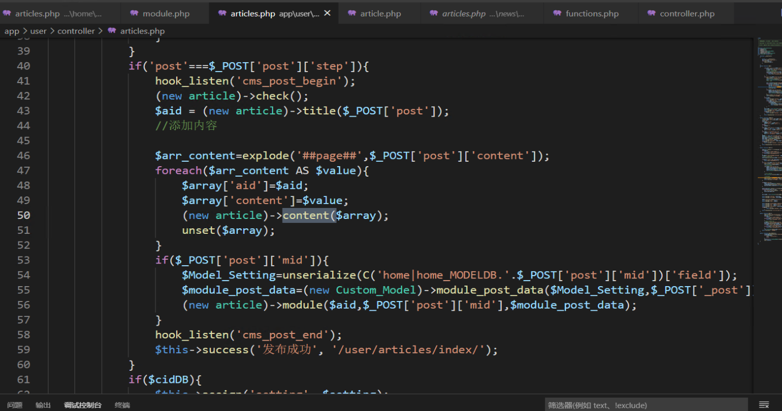Open the functions.php editor tab
Viewport: 782px width, 411px height.
point(591,13)
